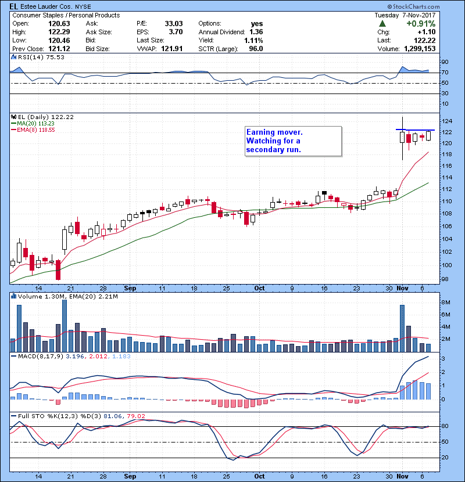Click the Last price 122.22 in header
The image size is (465, 482).
425,40
